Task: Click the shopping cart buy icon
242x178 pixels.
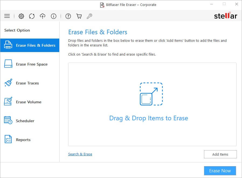Action: pyautogui.click(x=79, y=16)
